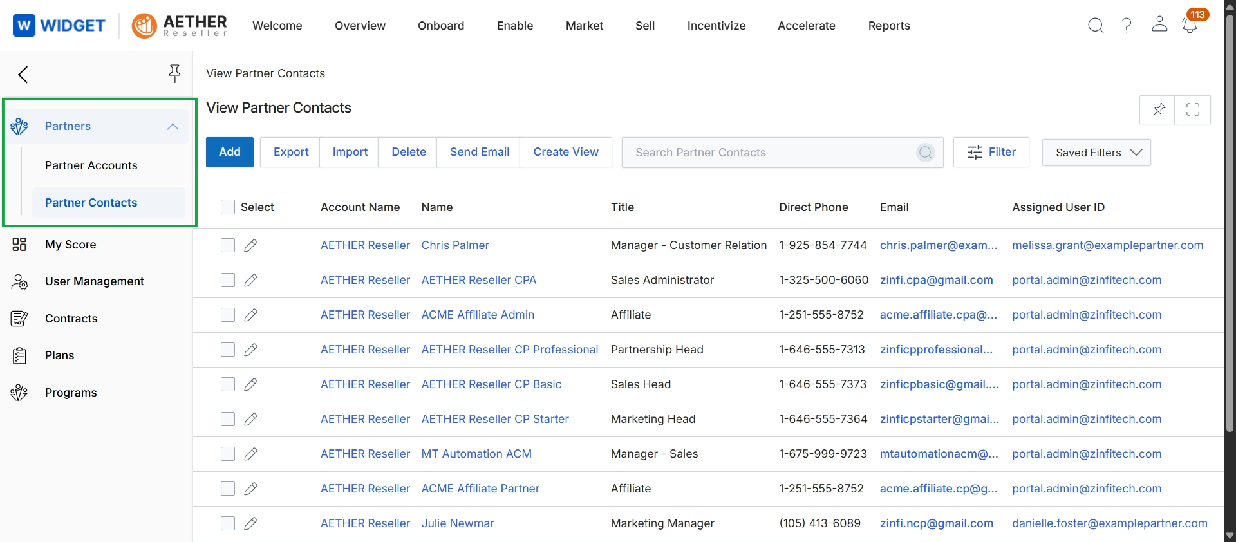
Task: Click the Widget logo
Action: click(x=59, y=26)
